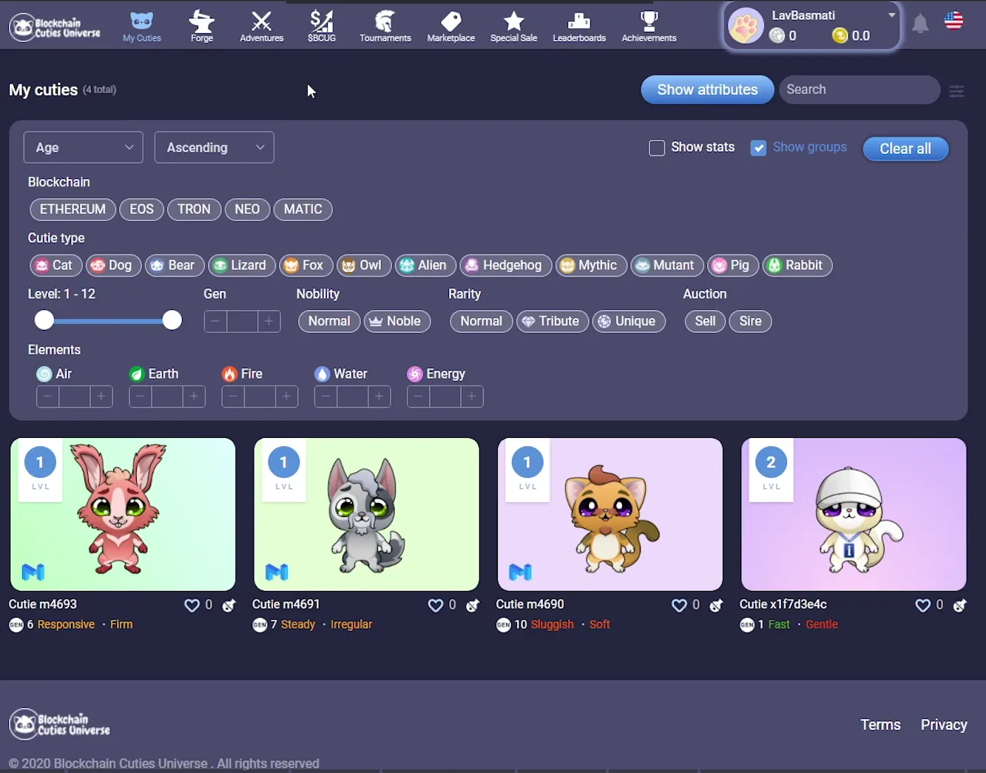Uncheck the Show groups checkbox

(758, 148)
